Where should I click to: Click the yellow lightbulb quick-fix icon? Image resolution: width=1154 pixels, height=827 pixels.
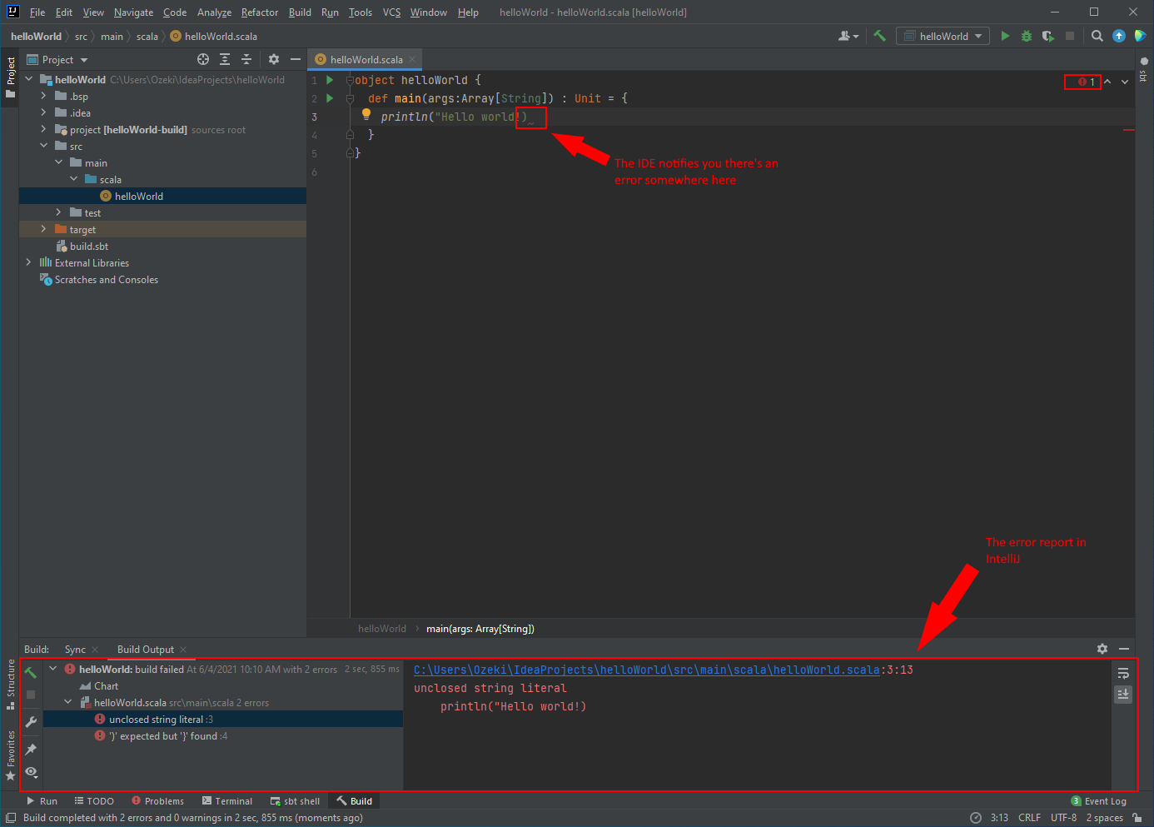pyautogui.click(x=366, y=115)
